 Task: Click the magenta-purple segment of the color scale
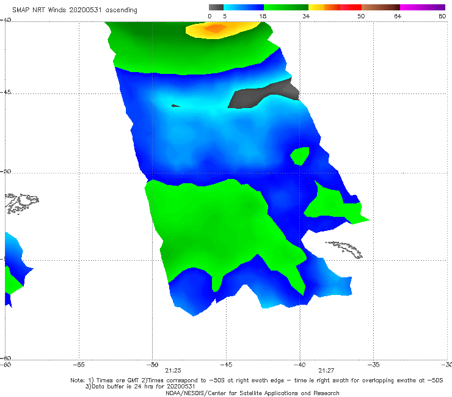pyautogui.click(x=423, y=7)
